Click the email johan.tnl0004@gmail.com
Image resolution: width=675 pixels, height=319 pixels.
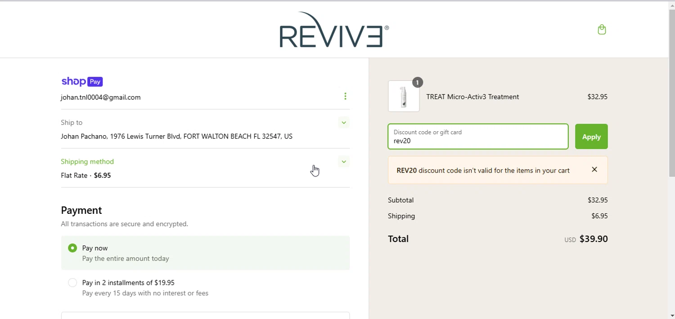[x=101, y=97]
